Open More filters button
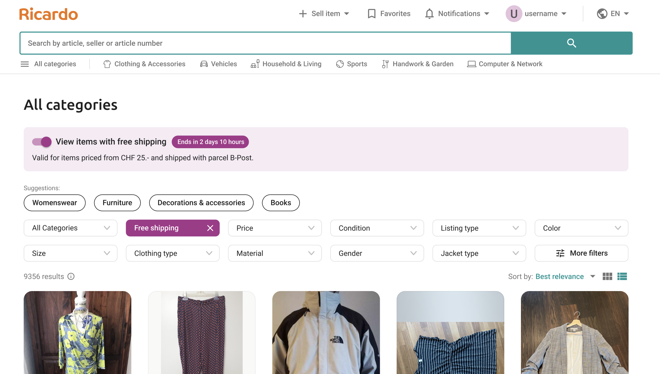The height and width of the screenshot is (374, 660). coord(581,253)
